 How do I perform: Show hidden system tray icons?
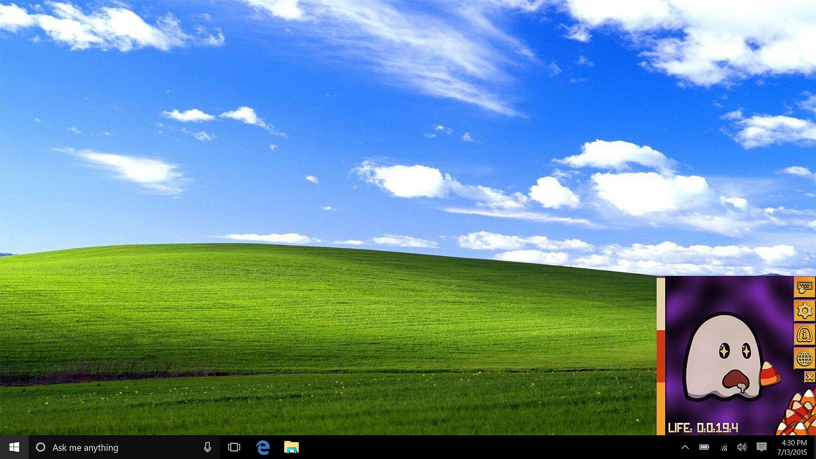685,447
